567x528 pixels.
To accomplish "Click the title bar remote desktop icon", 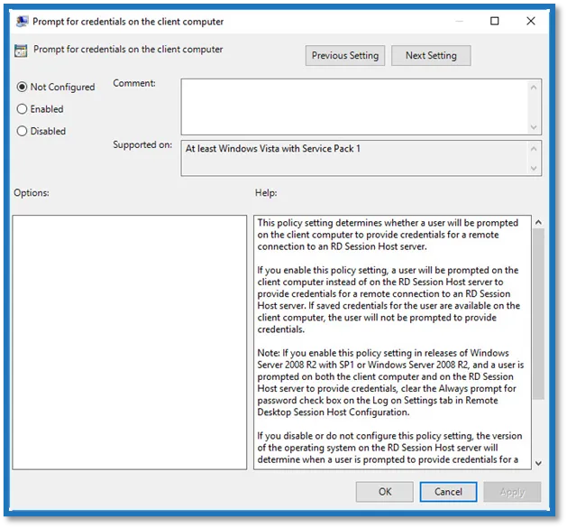I will coord(22,22).
